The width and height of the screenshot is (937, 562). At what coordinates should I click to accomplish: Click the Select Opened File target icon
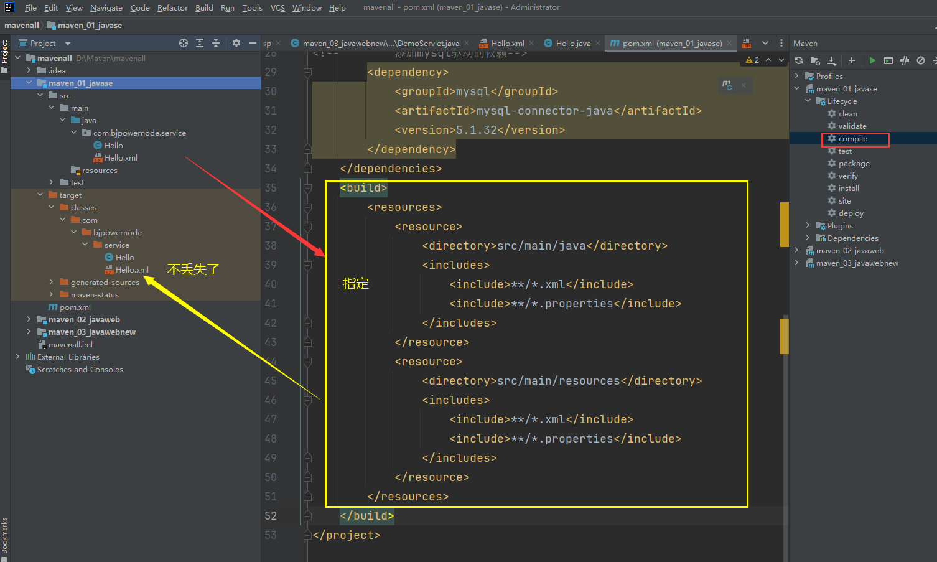pyautogui.click(x=184, y=43)
